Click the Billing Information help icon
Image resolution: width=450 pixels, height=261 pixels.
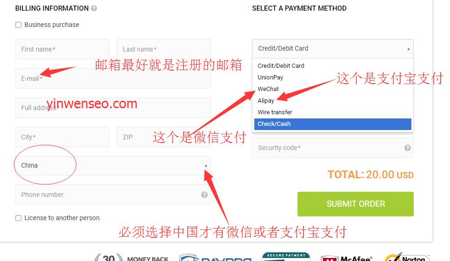pyautogui.click(x=94, y=8)
